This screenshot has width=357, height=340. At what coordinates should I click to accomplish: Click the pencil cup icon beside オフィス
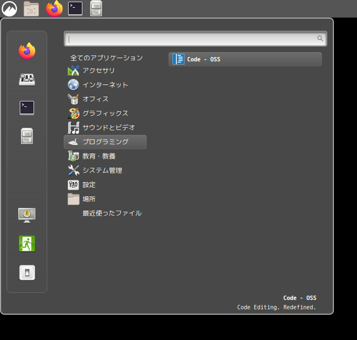tap(73, 99)
